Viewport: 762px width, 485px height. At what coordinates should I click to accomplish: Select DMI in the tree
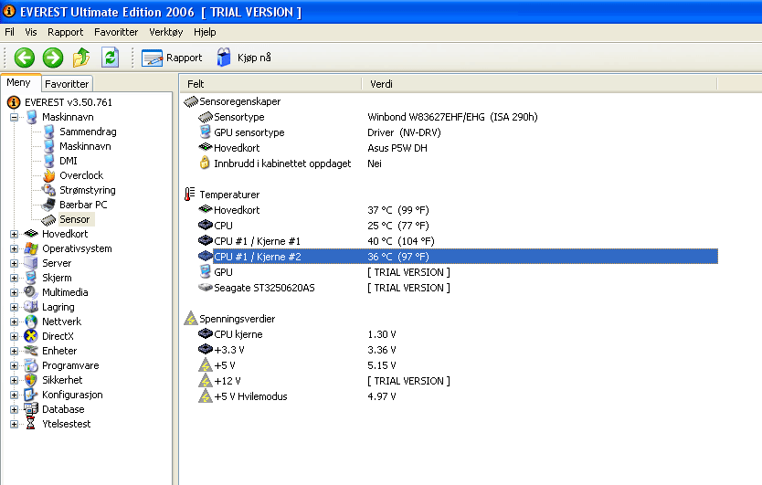point(68,161)
